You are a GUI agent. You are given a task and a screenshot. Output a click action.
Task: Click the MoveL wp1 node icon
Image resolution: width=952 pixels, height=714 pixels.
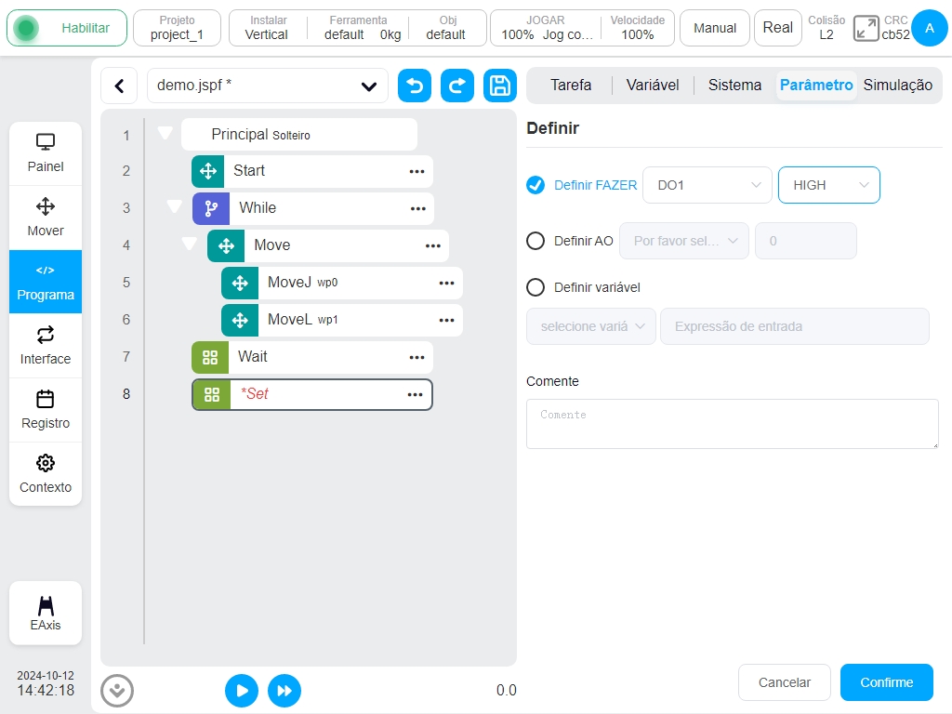click(x=240, y=320)
